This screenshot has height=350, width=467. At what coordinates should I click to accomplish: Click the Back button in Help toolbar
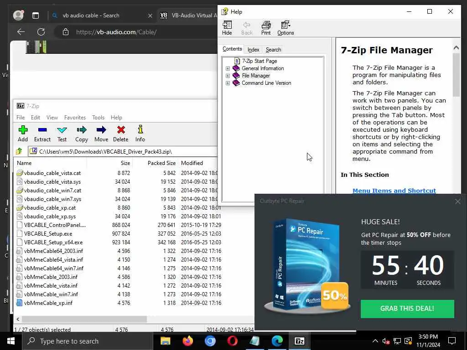coord(247,28)
